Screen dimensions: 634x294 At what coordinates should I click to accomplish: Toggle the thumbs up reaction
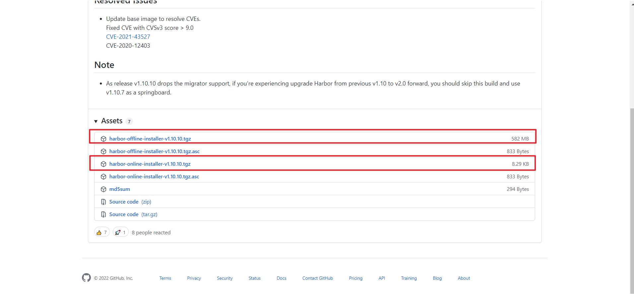pos(102,232)
